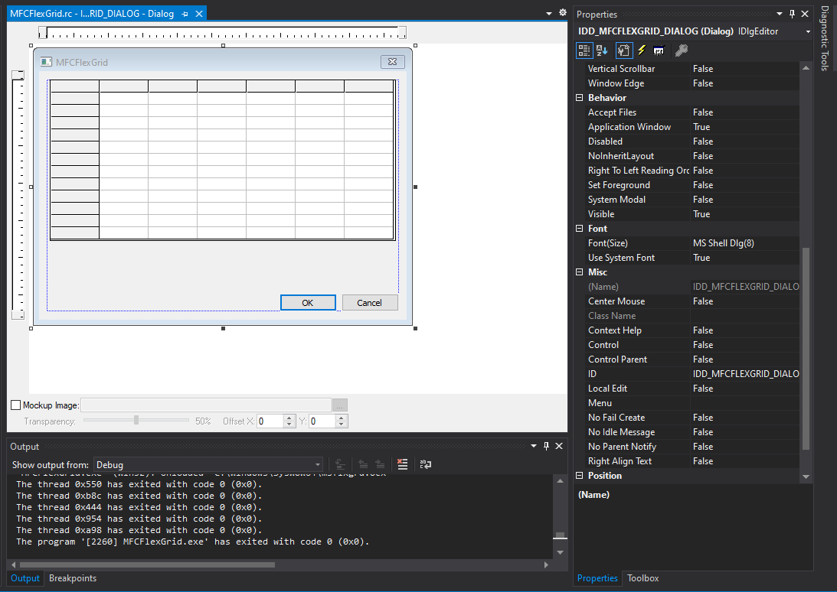
Task: Switch Properties to Categorized view
Action: (x=584, y=50)
